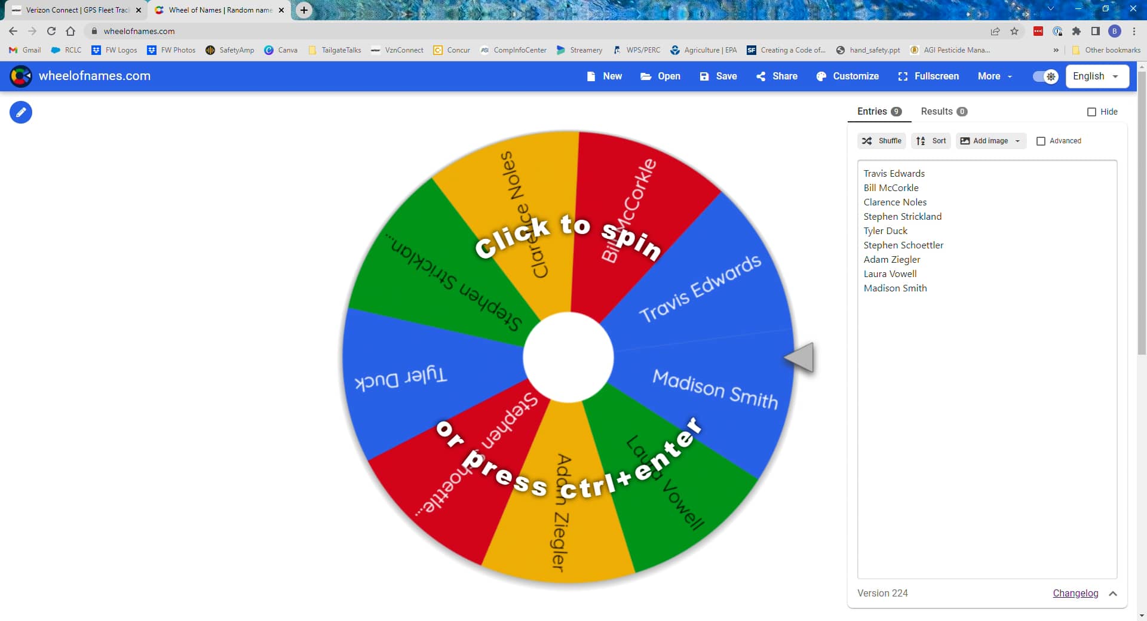Share this wheel
The width and height of the screenshot is (1147, 621).
tap(777, 76)
